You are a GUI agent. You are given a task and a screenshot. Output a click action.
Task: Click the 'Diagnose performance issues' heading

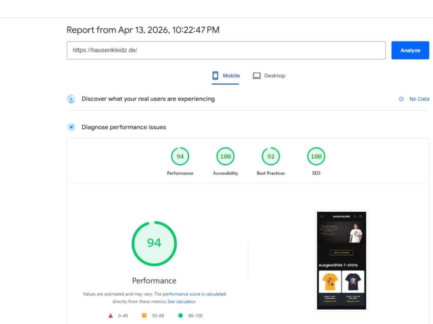click(x=124, y=127)
